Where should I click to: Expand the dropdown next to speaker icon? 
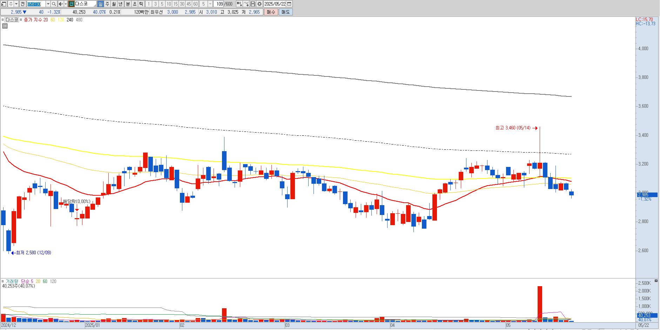66,4
